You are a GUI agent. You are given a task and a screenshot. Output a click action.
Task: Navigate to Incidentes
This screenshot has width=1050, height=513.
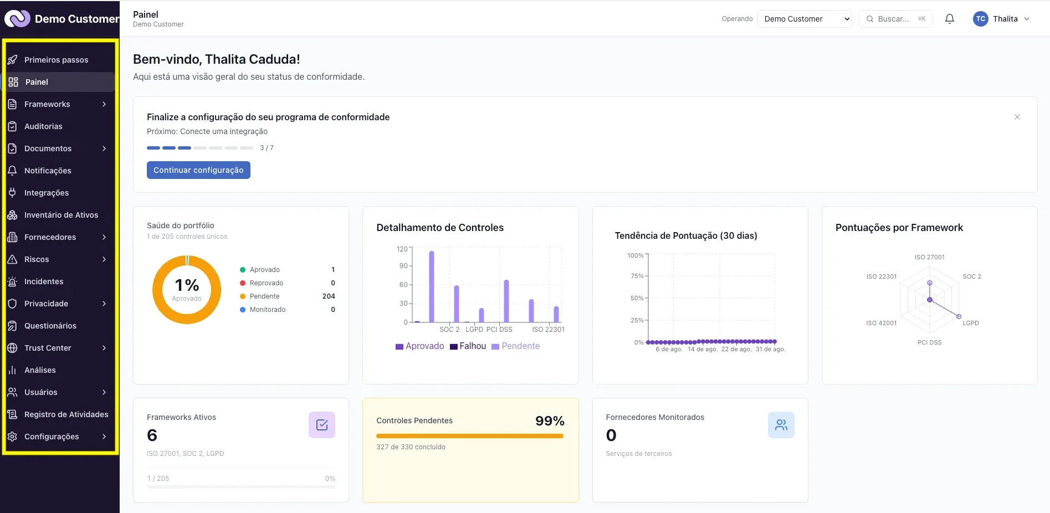(60, 281)
